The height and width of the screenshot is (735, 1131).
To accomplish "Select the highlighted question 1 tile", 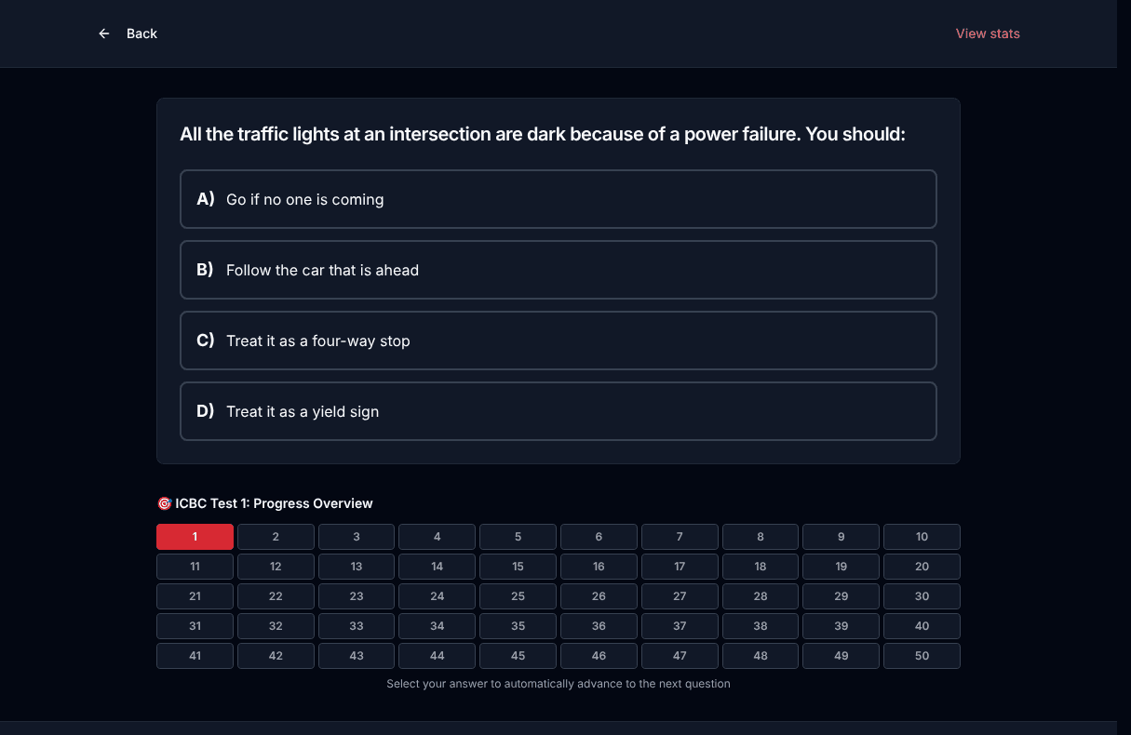I will point(195,537).
